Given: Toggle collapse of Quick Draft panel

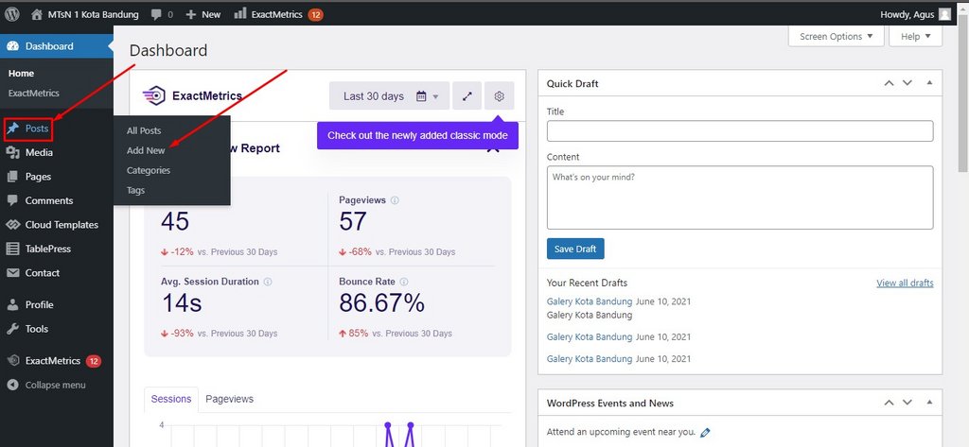Looking at the screenshot, I should [x=929, y=83].
